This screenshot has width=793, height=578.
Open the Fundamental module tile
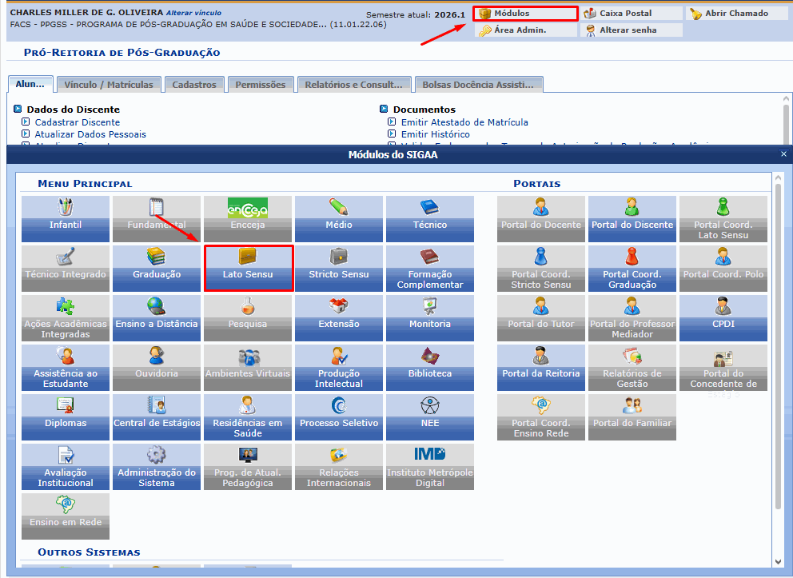click(x=156, y=219)
